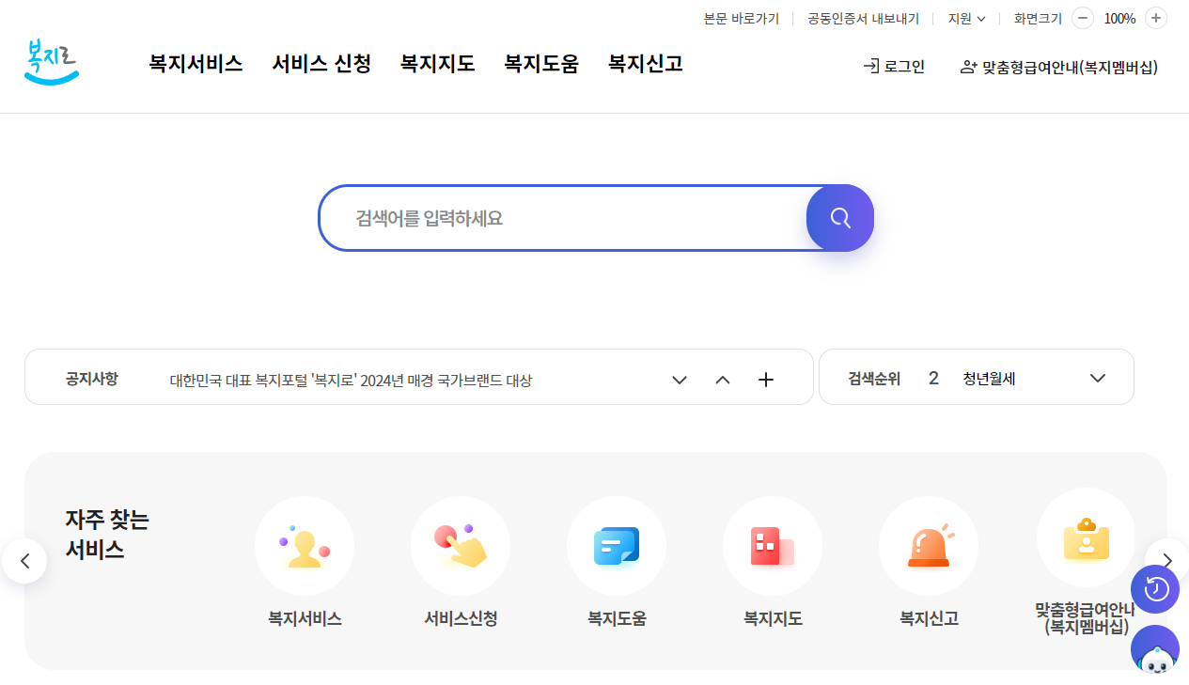This screenshot has width=1189, height=685.
Task: Open the 복지지도 building icon
Action: [x=773, y=546]
